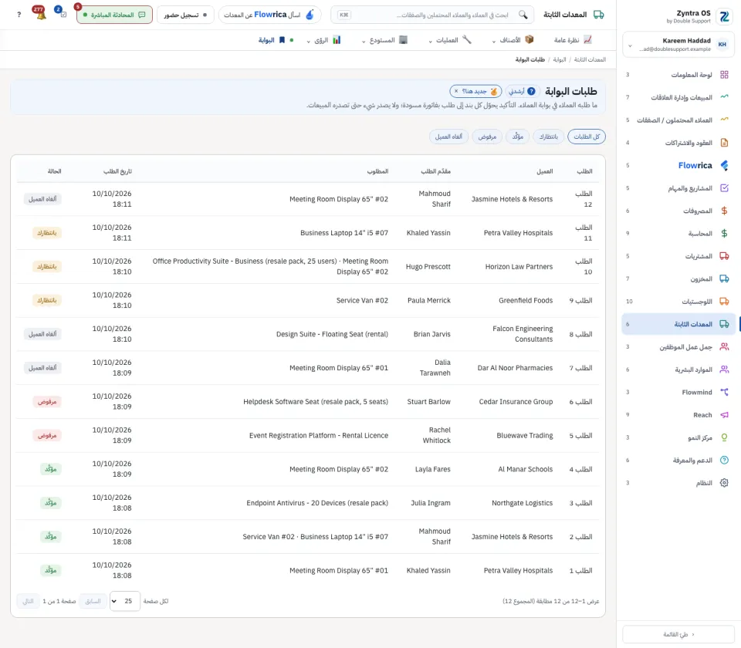Open the notifications bell with 277 badge
Image resolution: width=741 pixels, height=648 pixels.
pyautogui.click(x=40, y=14)
